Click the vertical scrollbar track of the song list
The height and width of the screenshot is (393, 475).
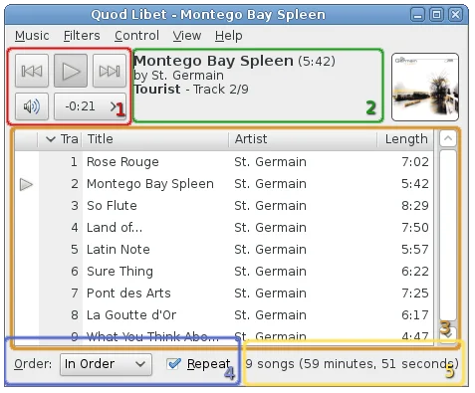(x=448, y=235)
